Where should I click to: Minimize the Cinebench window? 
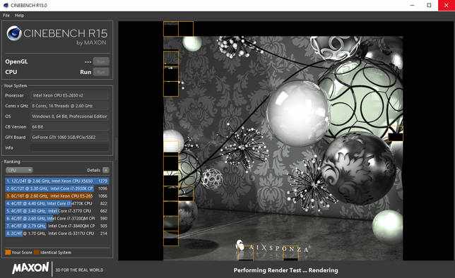[x=413, y=5]
